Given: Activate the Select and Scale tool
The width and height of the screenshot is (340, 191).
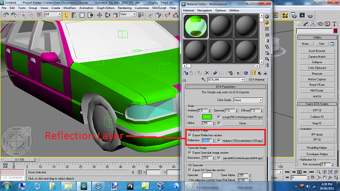Looking at the screenshot, I should 115,15.
